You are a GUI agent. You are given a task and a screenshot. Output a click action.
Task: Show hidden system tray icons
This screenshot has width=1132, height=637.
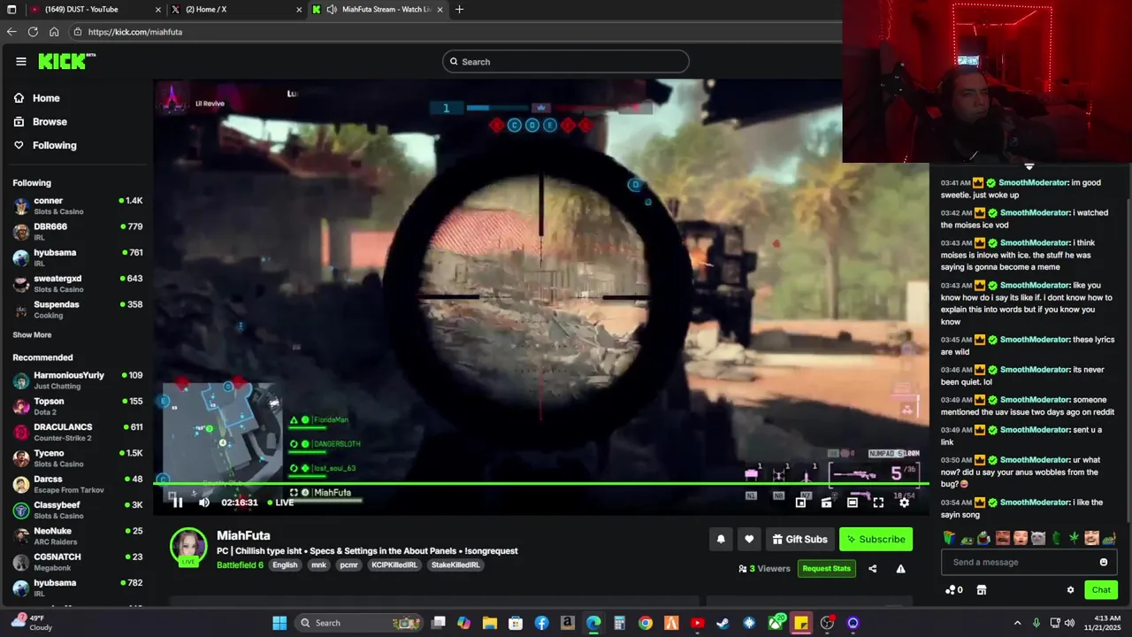point(1017,623)
